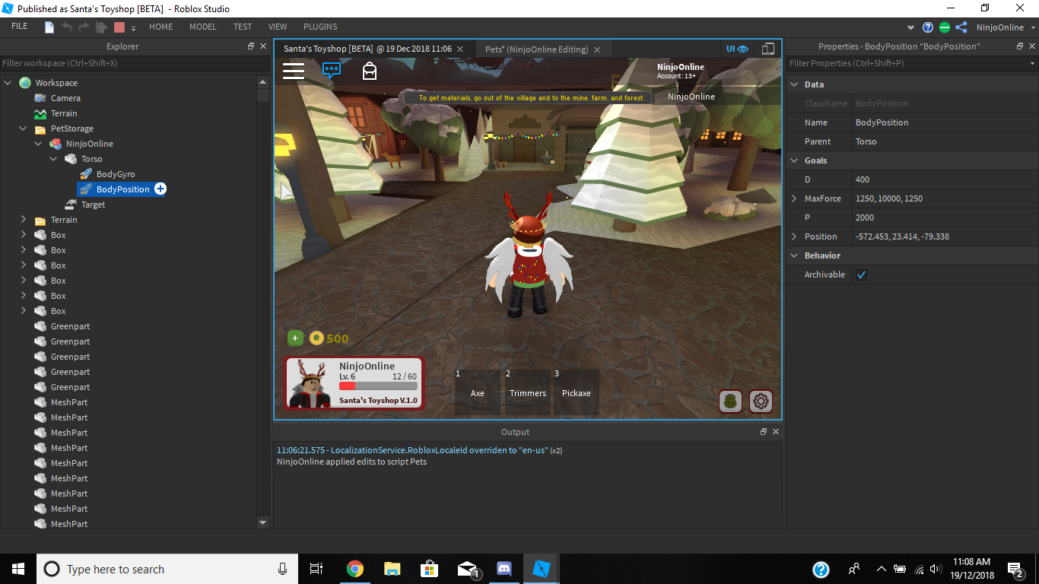Click the green pet icon near the settings gear
Screen dimensions: 1039x584
[730, 401]
